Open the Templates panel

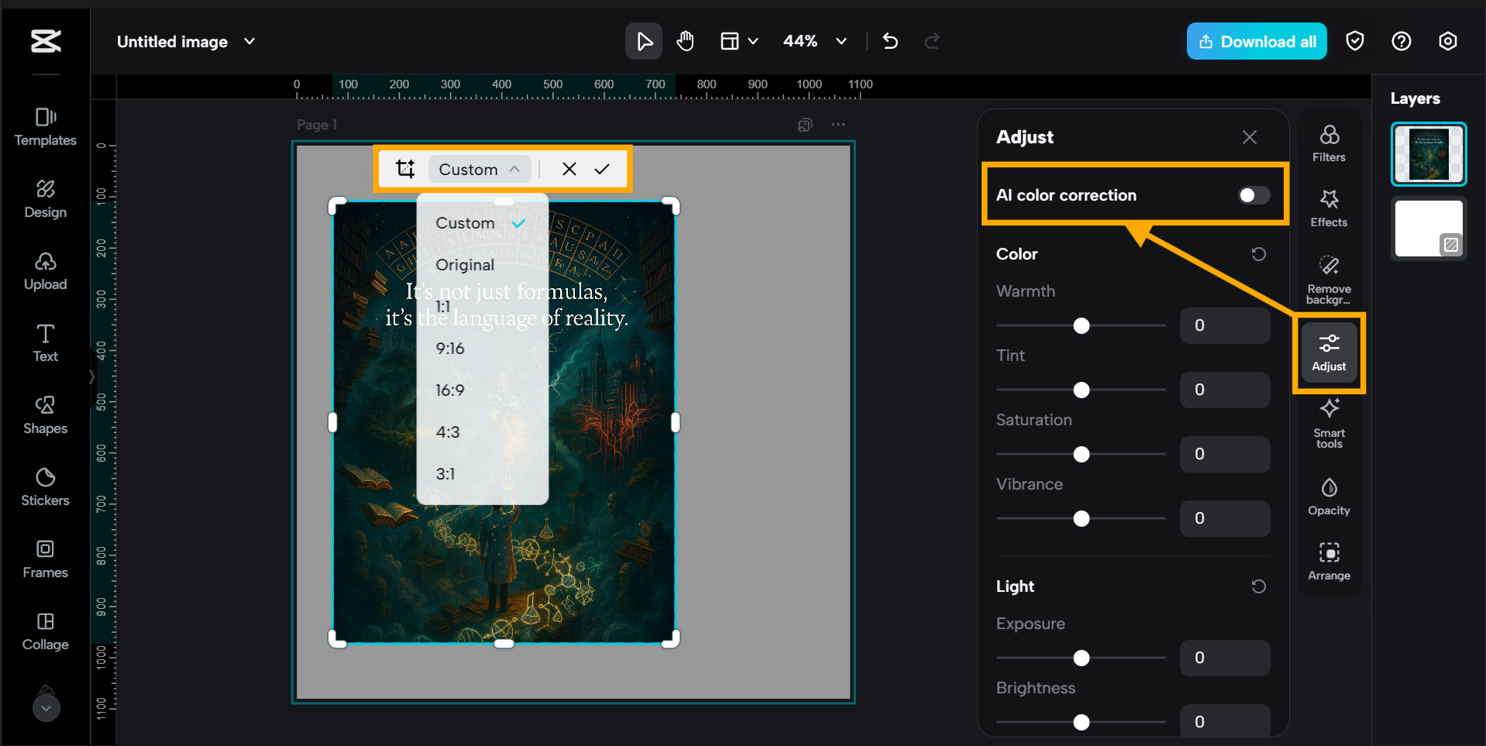44,126
